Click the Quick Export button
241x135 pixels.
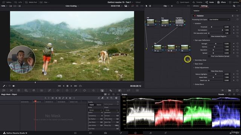point(183,2)
